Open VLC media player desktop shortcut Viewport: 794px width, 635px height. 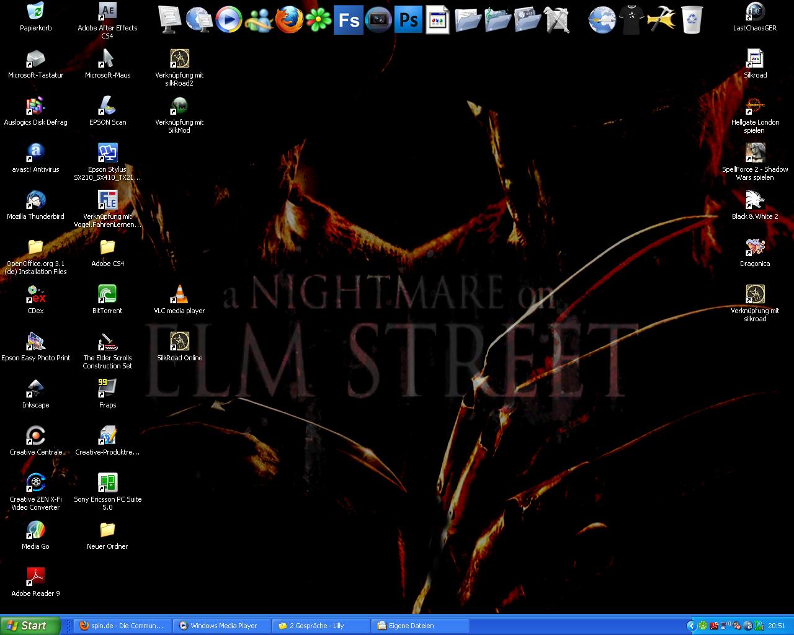[179, 295]
